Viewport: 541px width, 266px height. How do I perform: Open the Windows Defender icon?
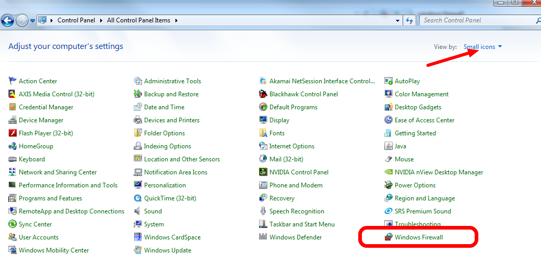(263, 237)
